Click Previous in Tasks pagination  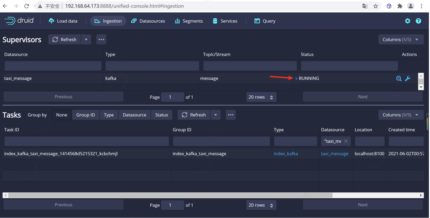click(x=63, y=205)
